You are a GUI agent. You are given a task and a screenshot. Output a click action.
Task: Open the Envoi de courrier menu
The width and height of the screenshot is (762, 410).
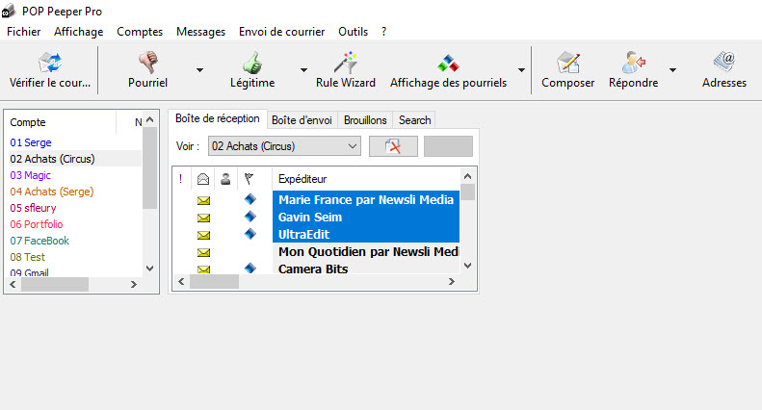pos(282,32)
